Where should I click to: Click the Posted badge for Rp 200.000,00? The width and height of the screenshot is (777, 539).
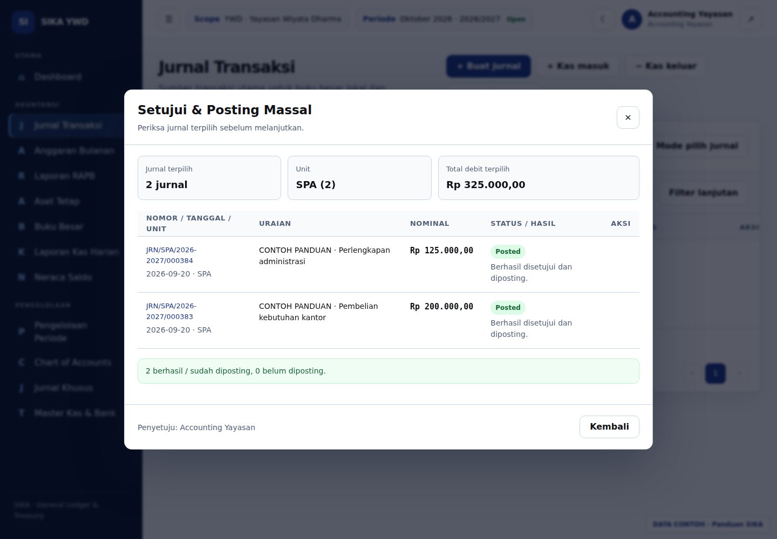[x=508, y=308]
